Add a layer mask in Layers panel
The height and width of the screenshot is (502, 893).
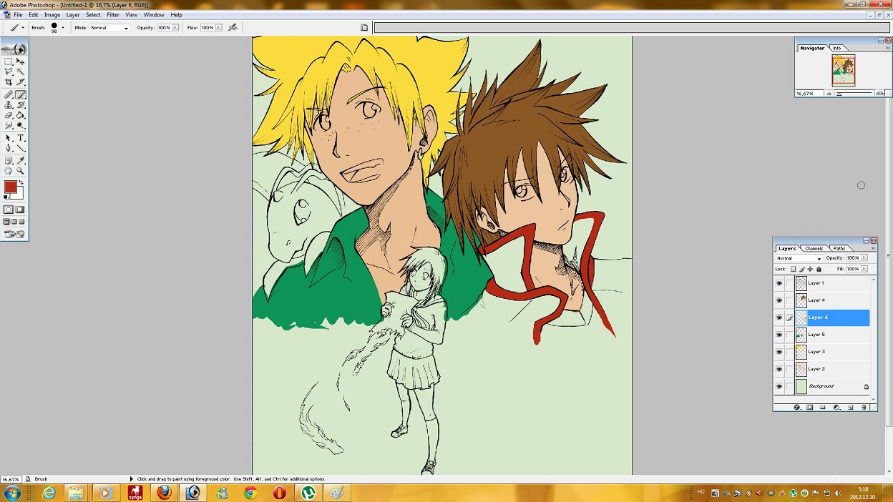810,407
